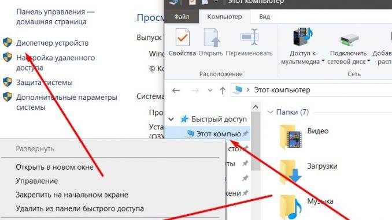The image size is (392, 220).
Task: Click Доступ к мультимедиа icon
Action: pyautogui.click(x=302, y=38)
